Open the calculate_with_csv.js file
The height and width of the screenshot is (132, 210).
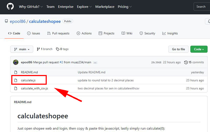pos(34,88)
